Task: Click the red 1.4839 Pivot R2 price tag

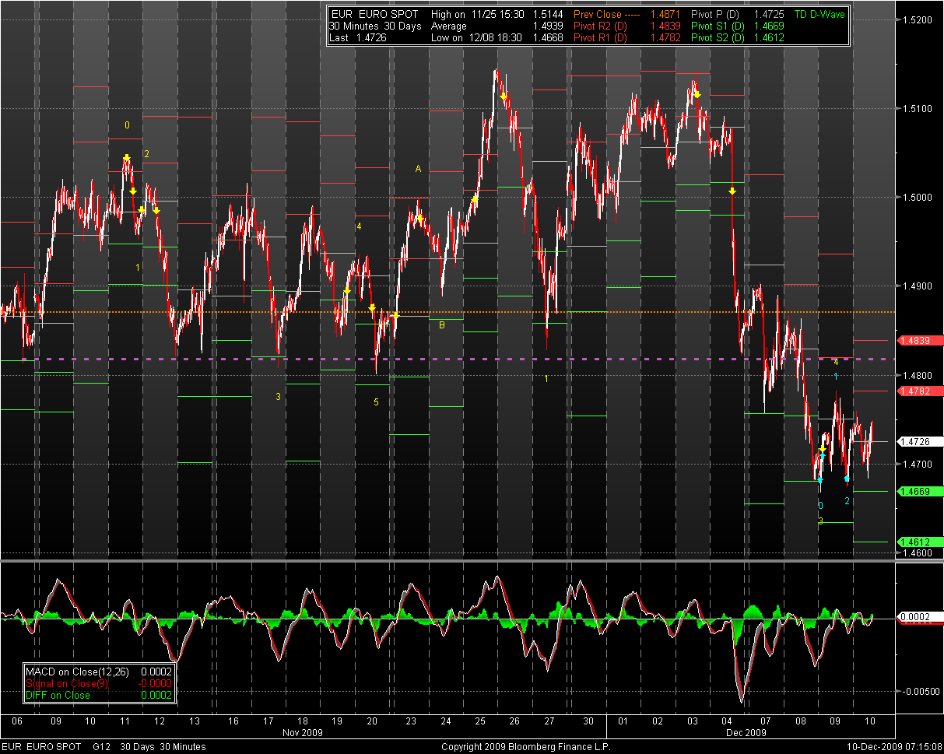Action: [920, 341]
